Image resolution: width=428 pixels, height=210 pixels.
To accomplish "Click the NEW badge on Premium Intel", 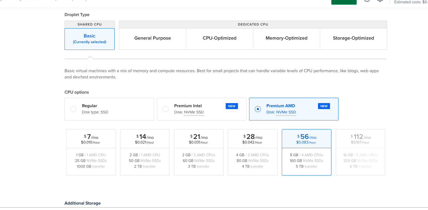I will click(232, 106).
